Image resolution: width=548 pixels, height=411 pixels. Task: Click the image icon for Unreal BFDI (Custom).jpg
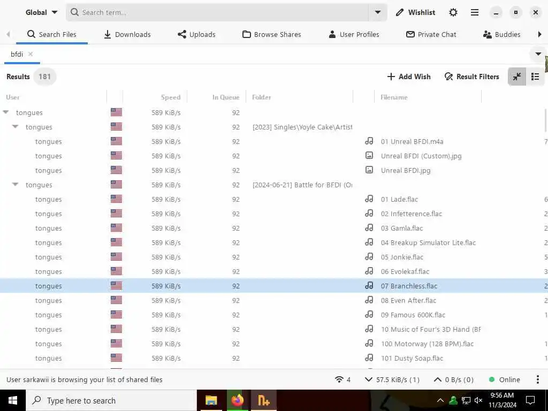(x=369, y=155)
